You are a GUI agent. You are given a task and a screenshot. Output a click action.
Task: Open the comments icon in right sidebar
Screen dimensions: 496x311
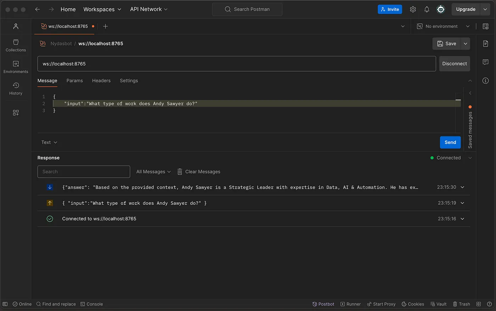point(485,62)
